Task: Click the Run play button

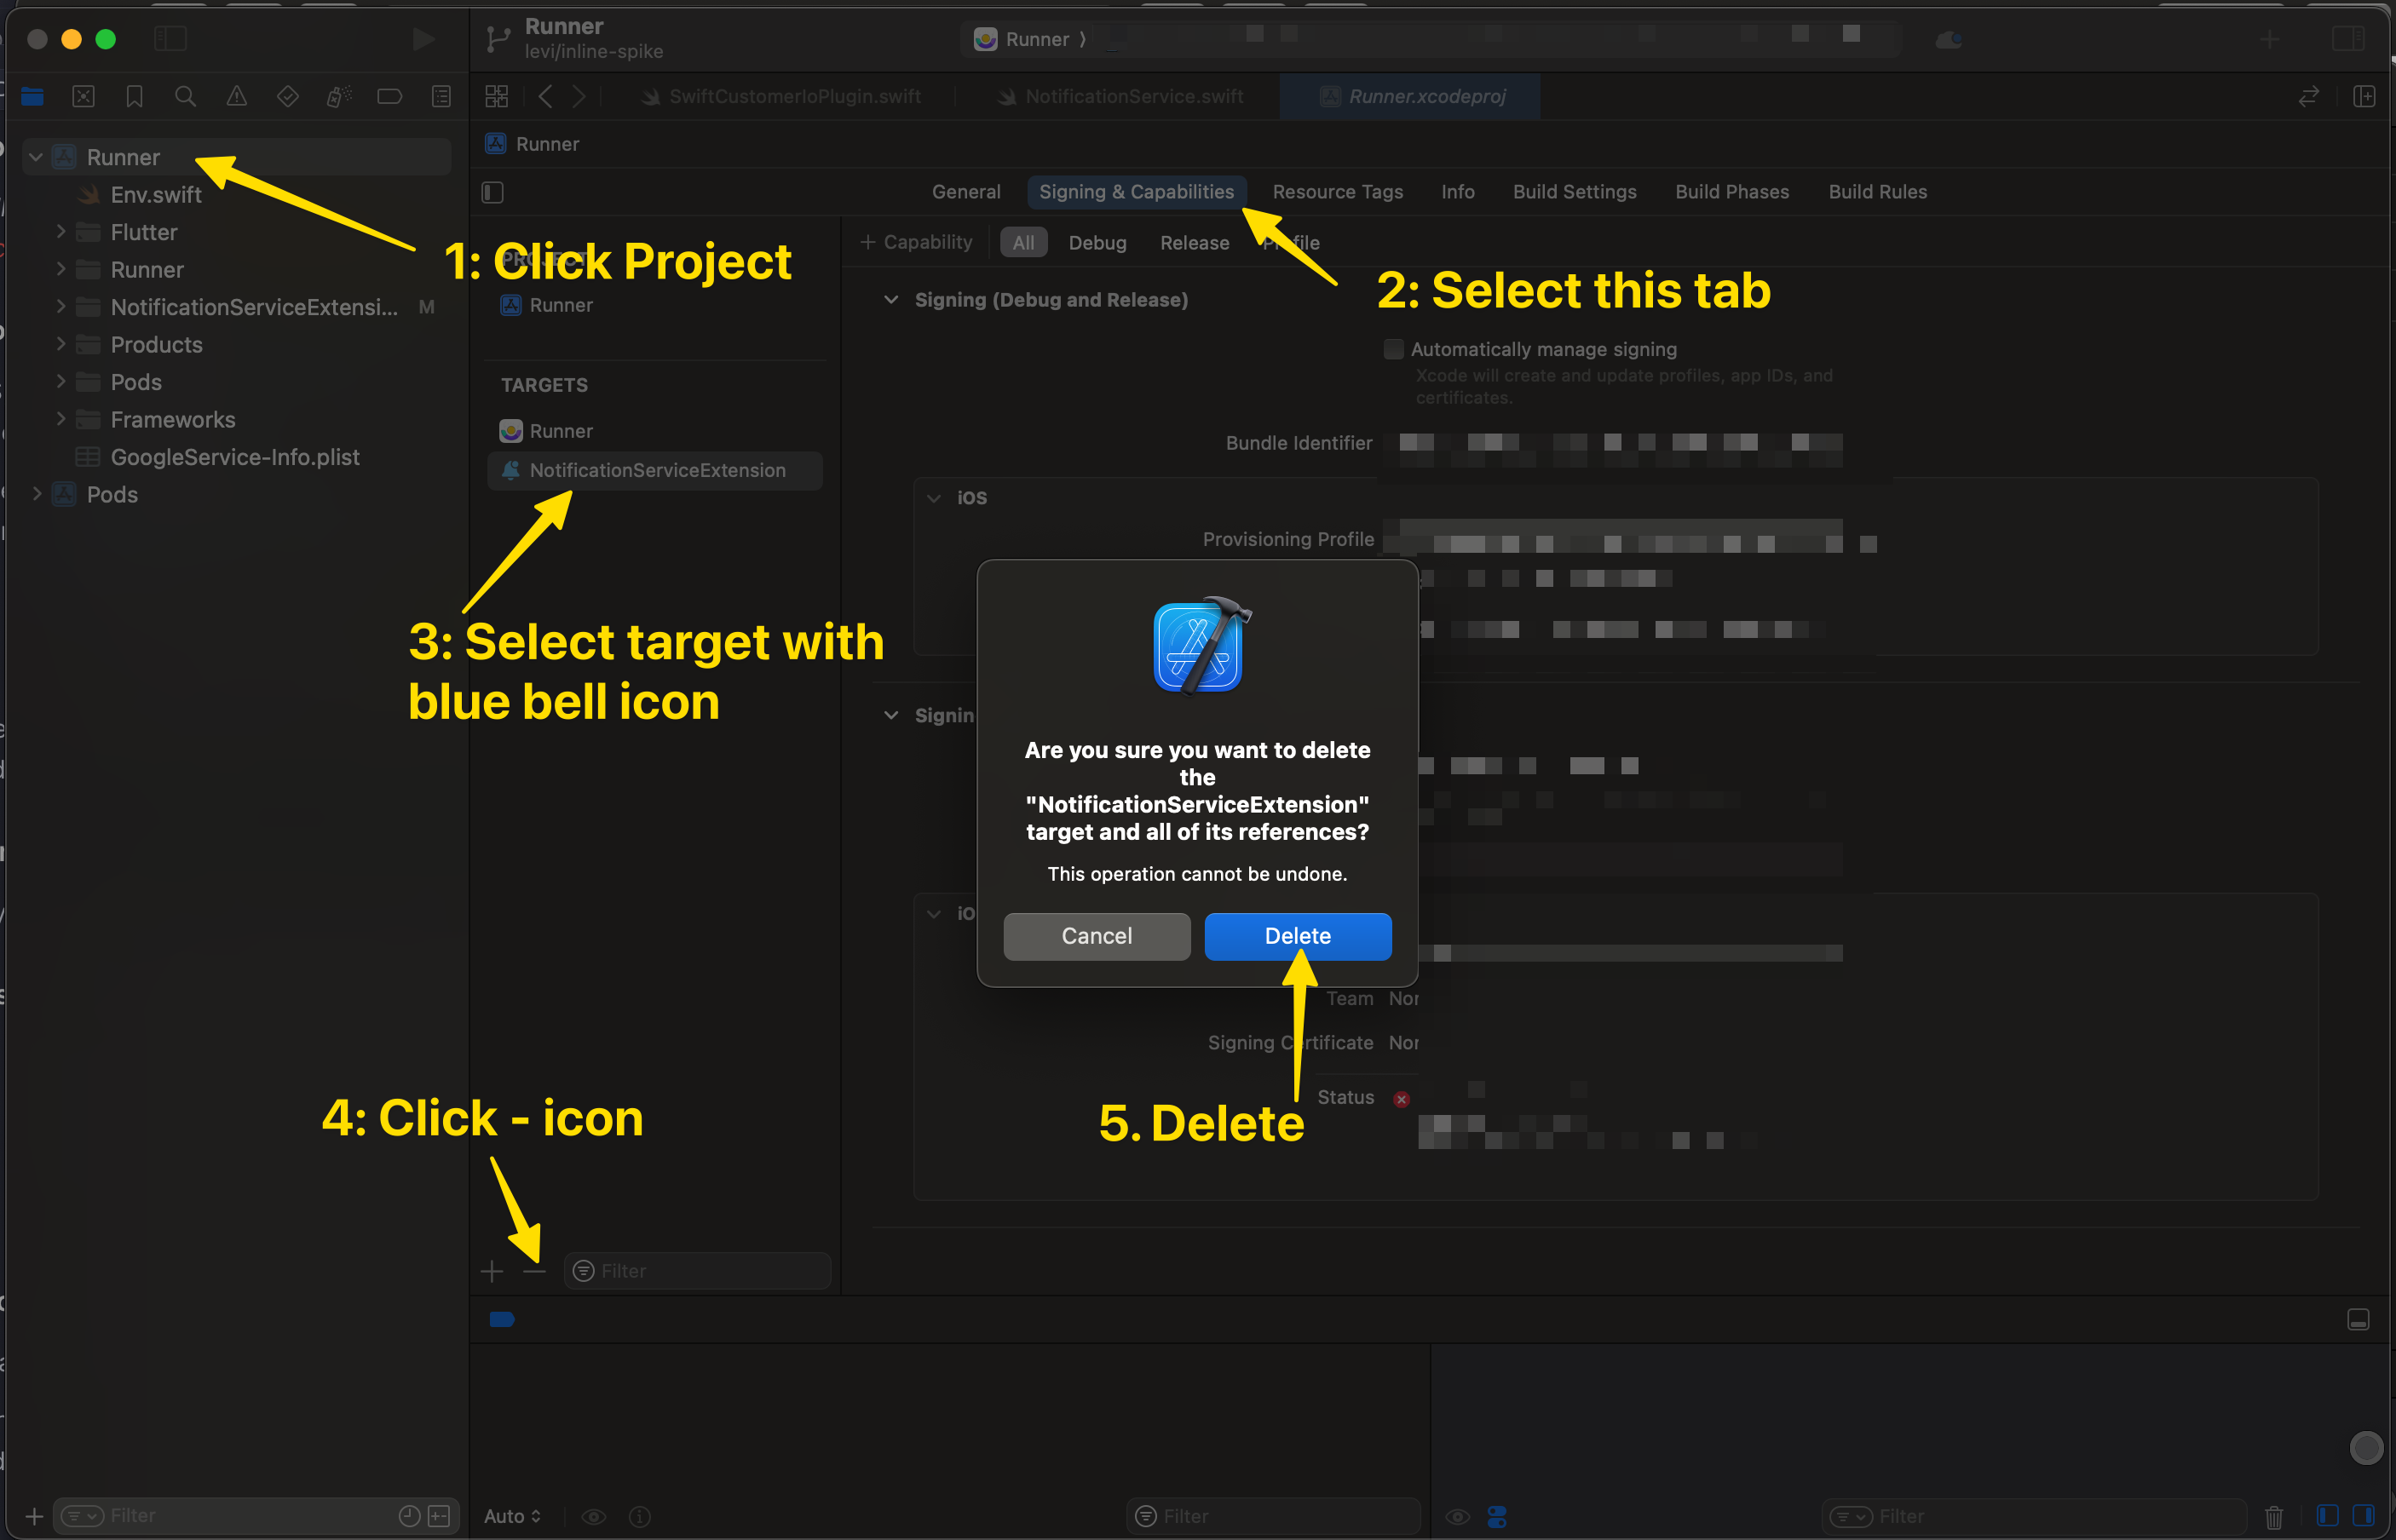Action: [424, 39]
